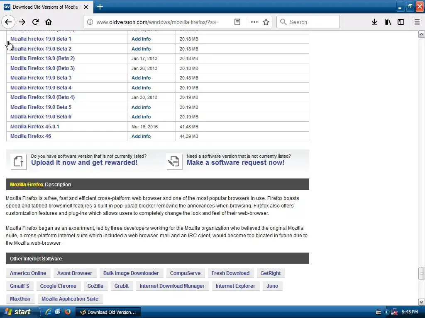
Task: Click the forward navigation arrow
Action: [22, 22]
